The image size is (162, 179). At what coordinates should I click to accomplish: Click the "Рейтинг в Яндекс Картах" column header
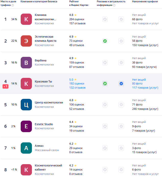click(x=79, y=3)
